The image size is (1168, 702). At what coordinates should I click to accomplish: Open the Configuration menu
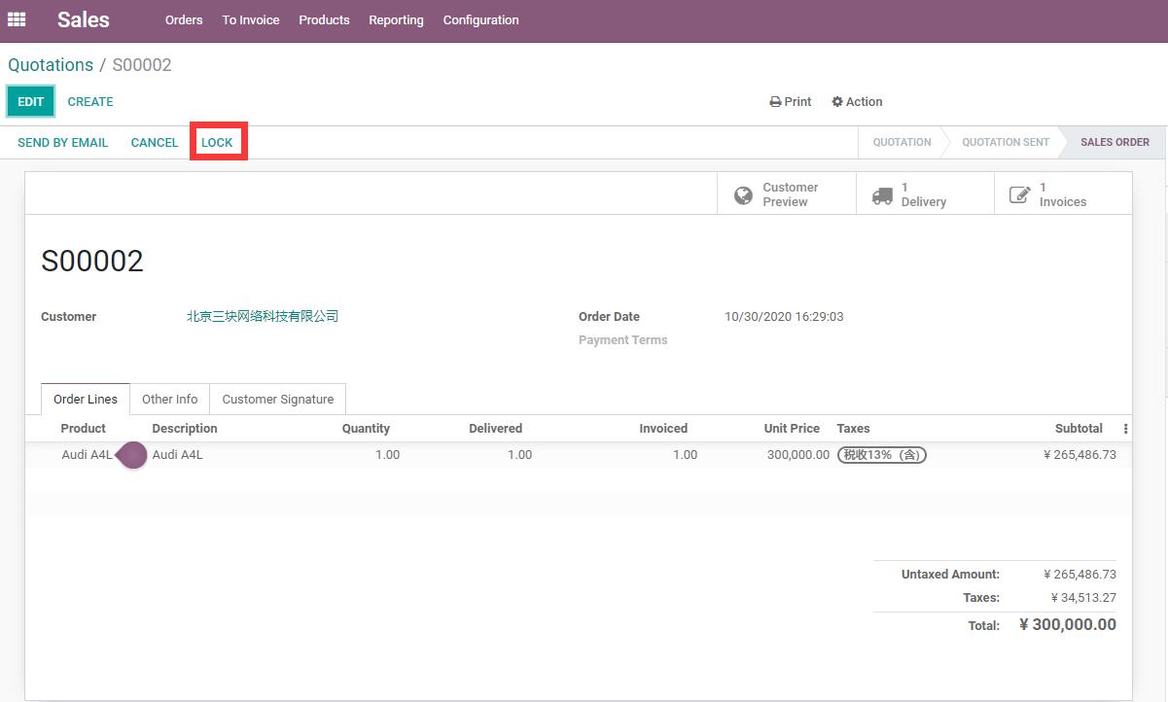480,20
